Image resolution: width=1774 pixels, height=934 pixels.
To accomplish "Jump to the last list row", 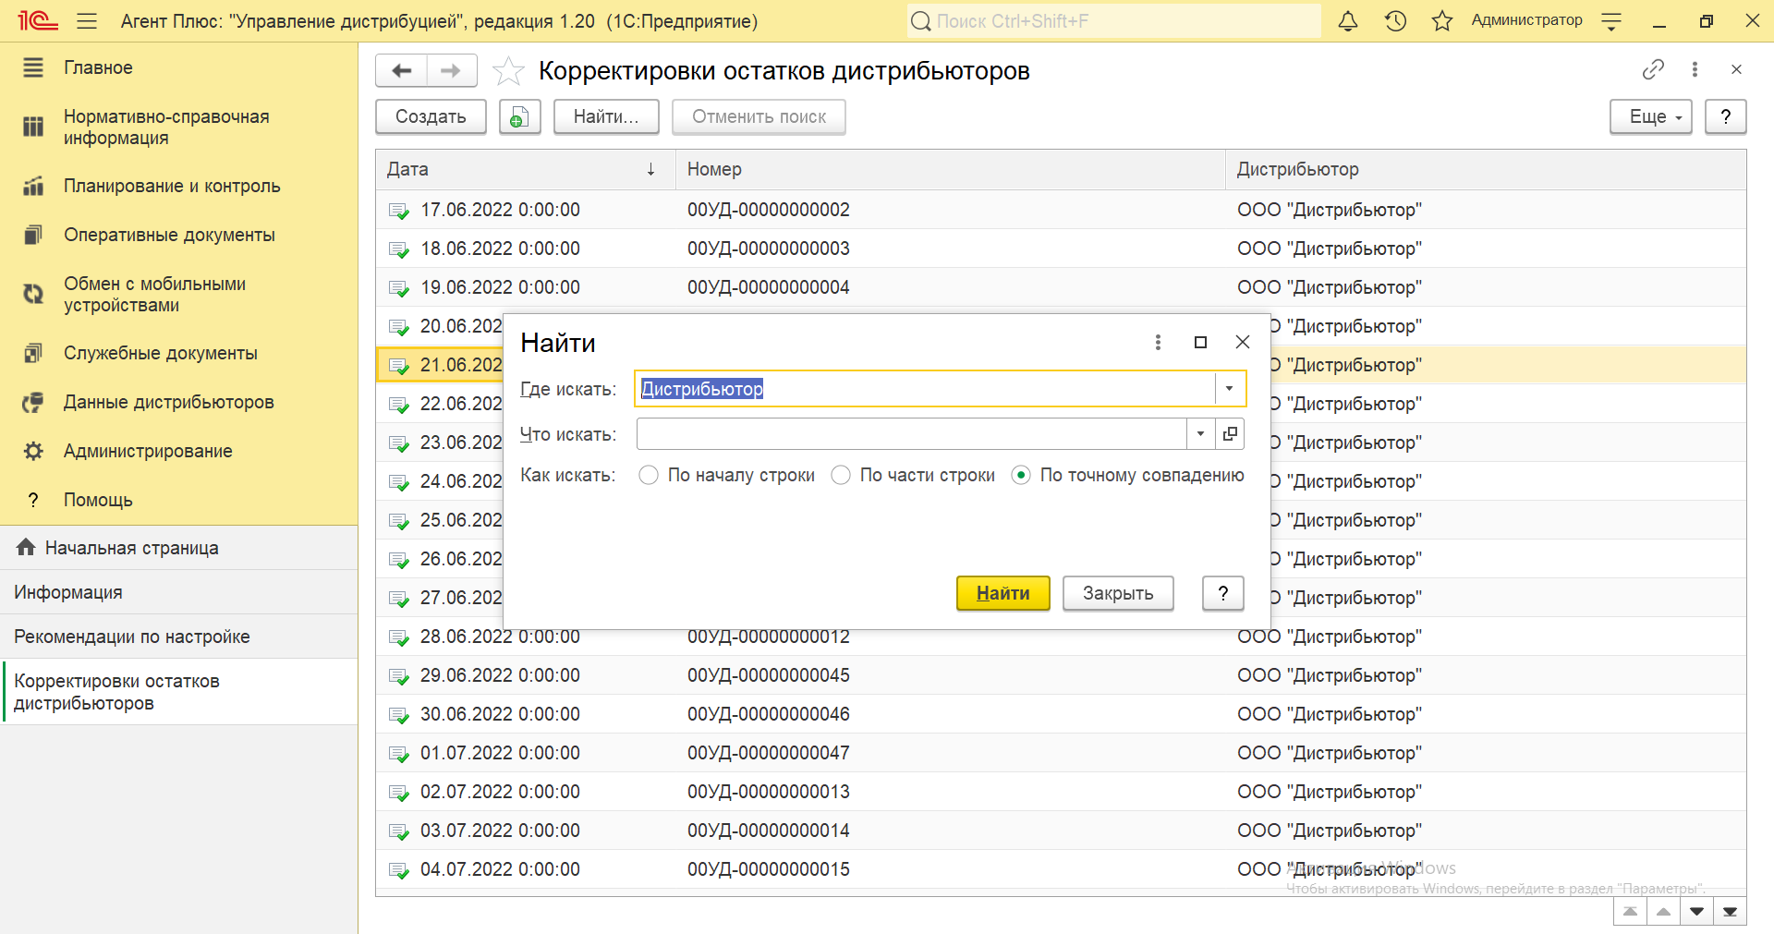I will coord(1731,912).
